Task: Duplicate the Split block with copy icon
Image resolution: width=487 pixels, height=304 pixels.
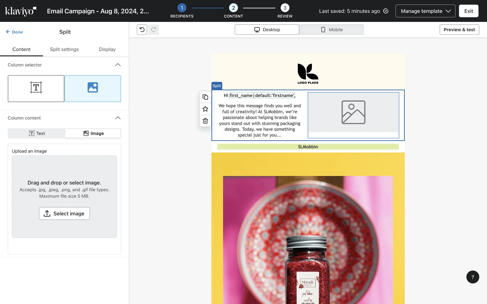Action: coord(205,97)
